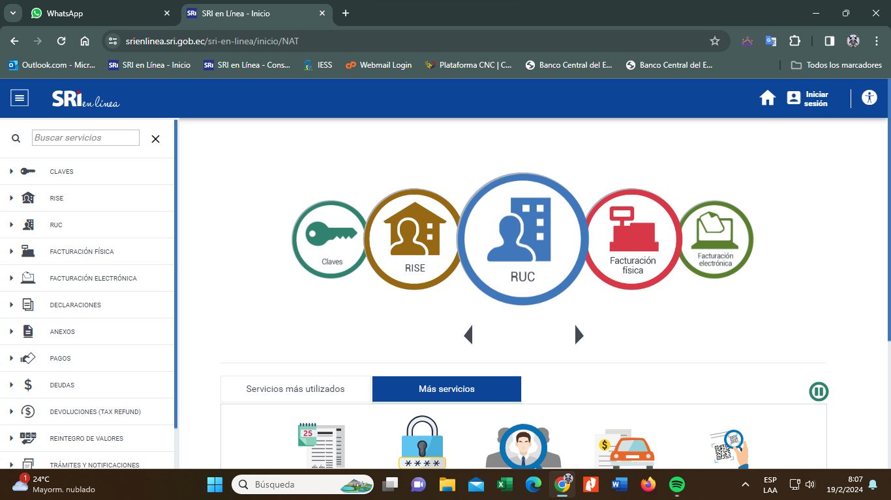The width and height of the screenshot is (891, 500).
Task: Expand the DECLARACIONES menu item
Action: pyautogui.click(x=75, y=305)
